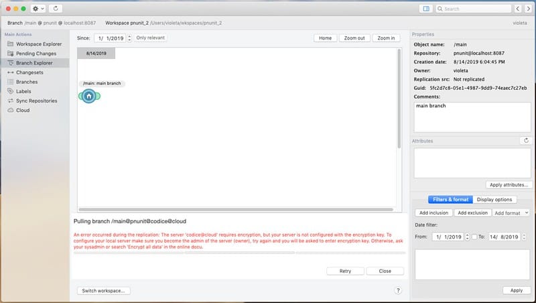The width and height of the screenshot is (536, 303).
Task: Refresh attributes with circular arrow icon
Action: 526,141
